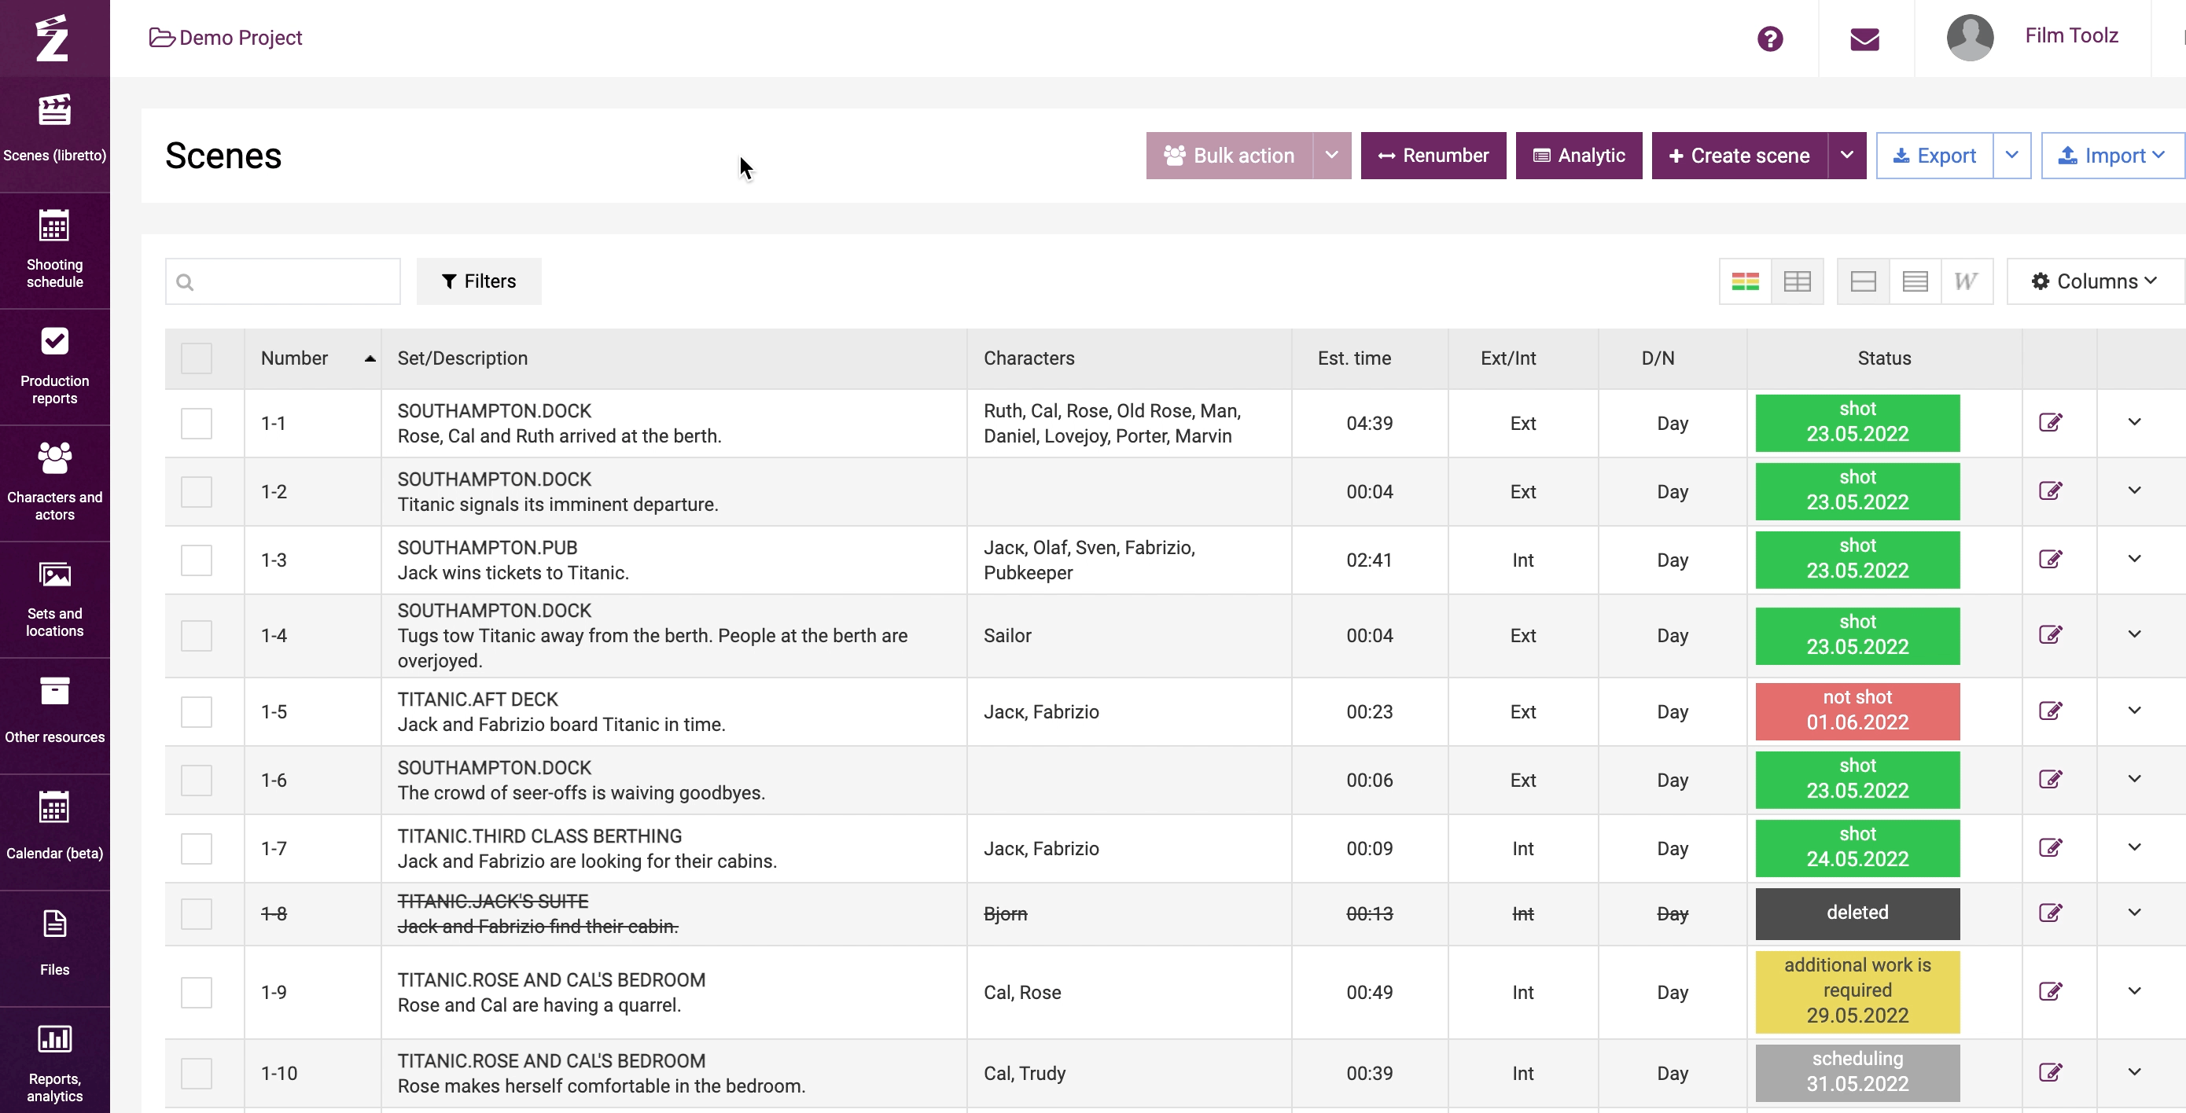Image resolution: width=2186 pixels, height=1113 pixels.
Task: Click the Renumber button
Action: [1433, 156]
